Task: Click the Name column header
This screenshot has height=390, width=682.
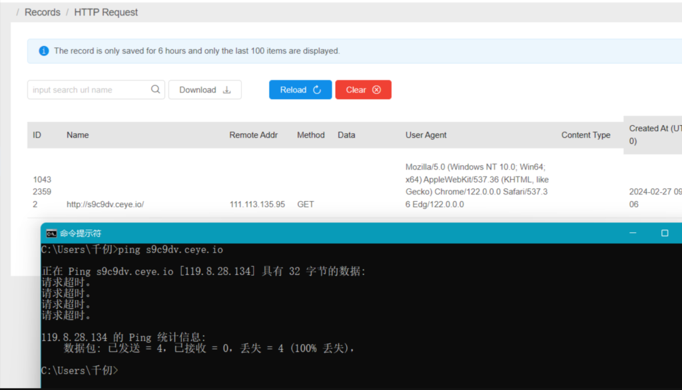Action: [77, 135]
